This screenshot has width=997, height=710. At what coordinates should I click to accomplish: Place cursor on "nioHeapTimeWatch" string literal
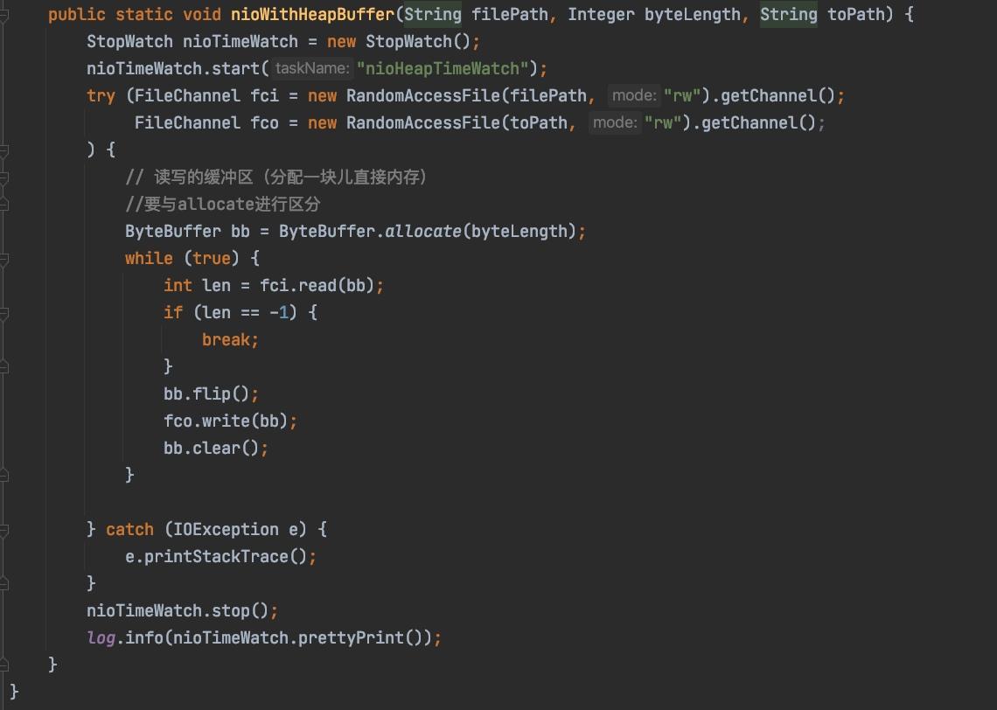[443, 69]
